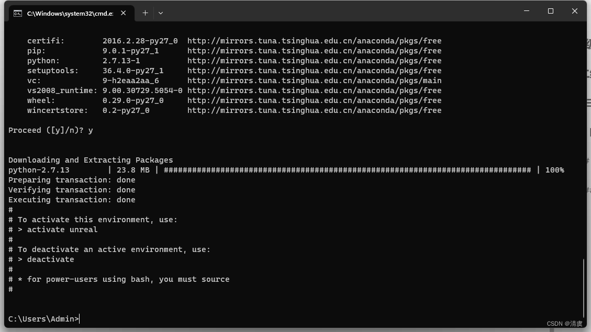591x332 pixels.
Task: Open the new tab dropdown chevron
Action: point(160,13)
